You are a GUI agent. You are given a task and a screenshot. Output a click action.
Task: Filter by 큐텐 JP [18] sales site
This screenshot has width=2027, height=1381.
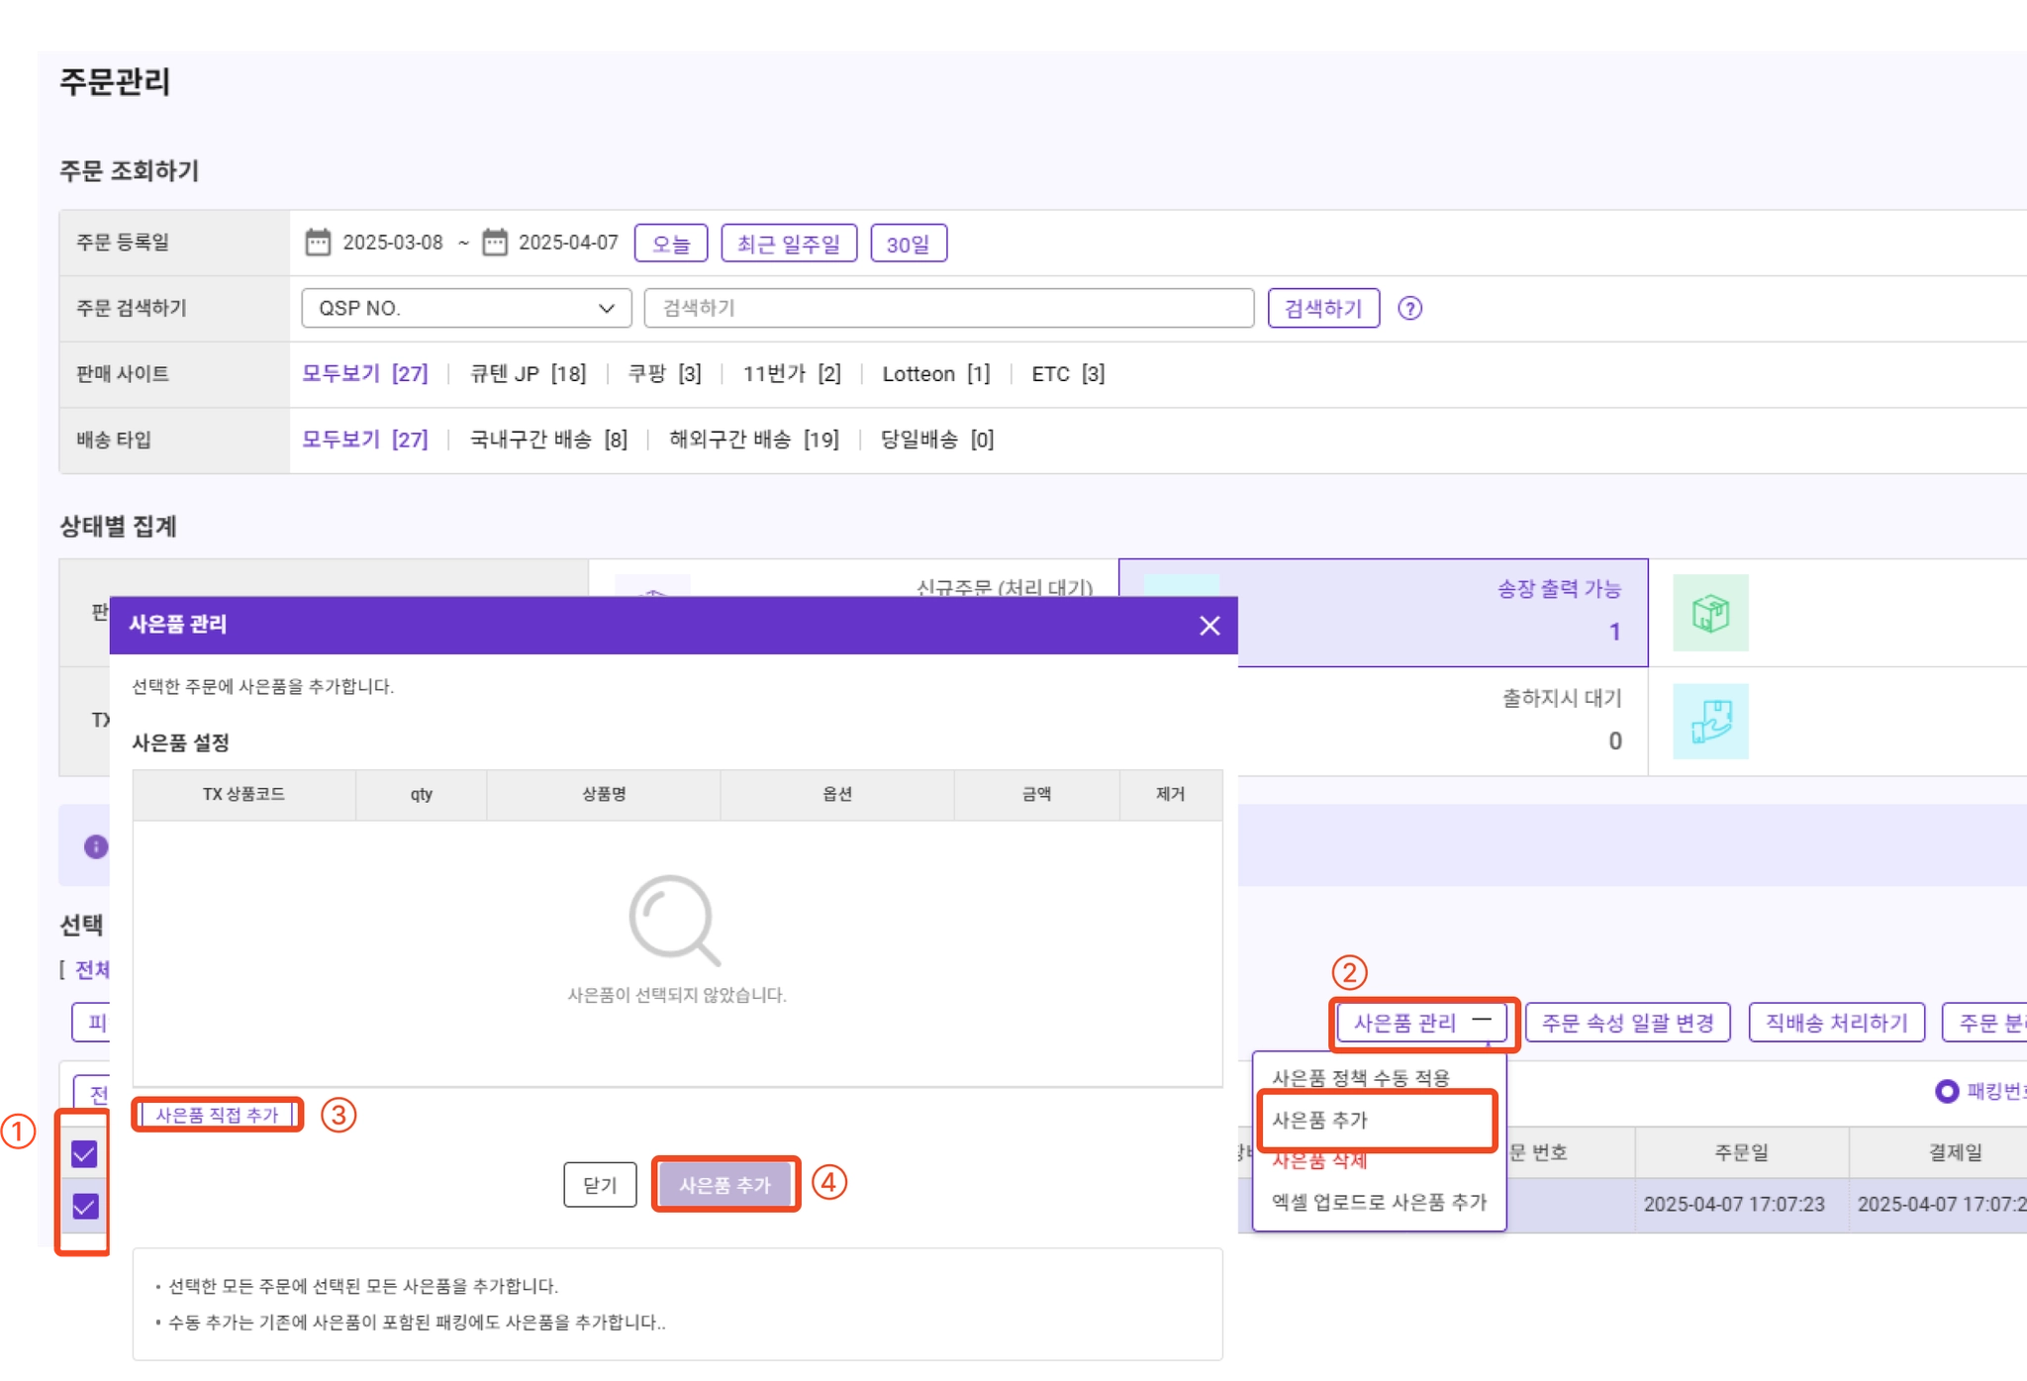point(528,374)
